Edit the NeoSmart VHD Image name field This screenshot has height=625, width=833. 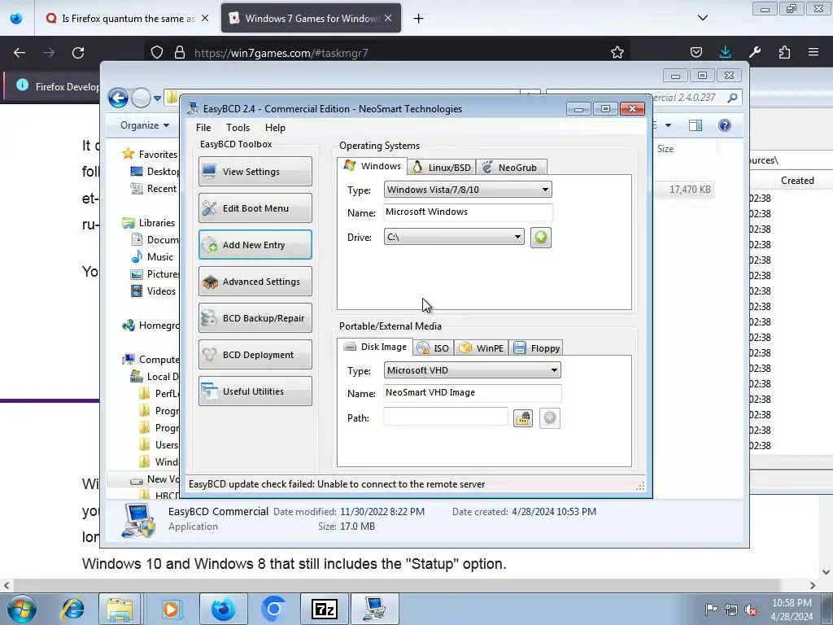pyautogui.click(x=472, y=393)
